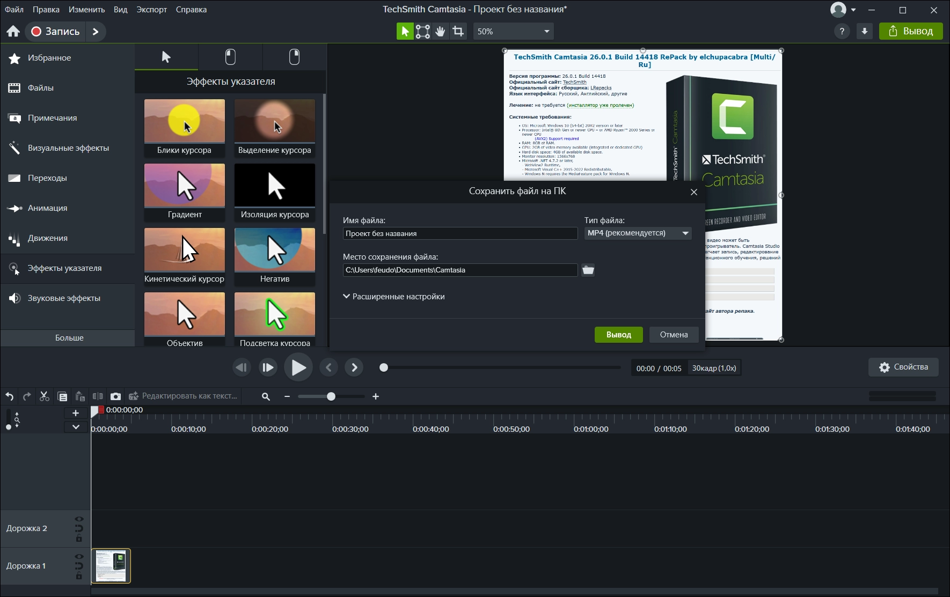Browse for save folder with folder icon
The image size is (950, 597).
point(588,270)
